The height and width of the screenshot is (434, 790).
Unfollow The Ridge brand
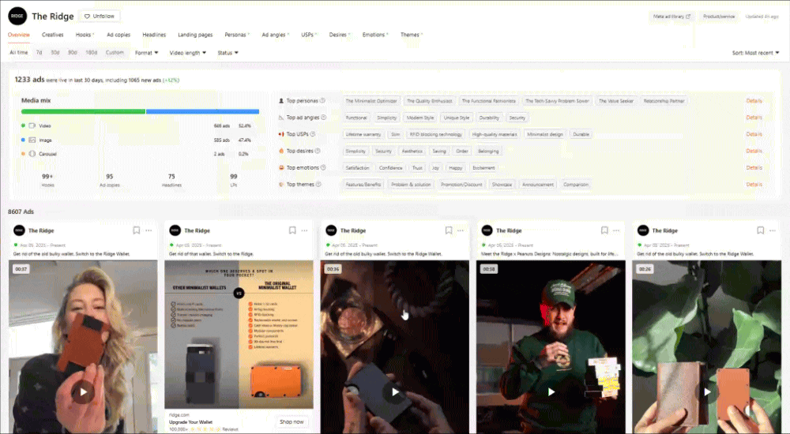pyautogui.click(x=100, y=16)
